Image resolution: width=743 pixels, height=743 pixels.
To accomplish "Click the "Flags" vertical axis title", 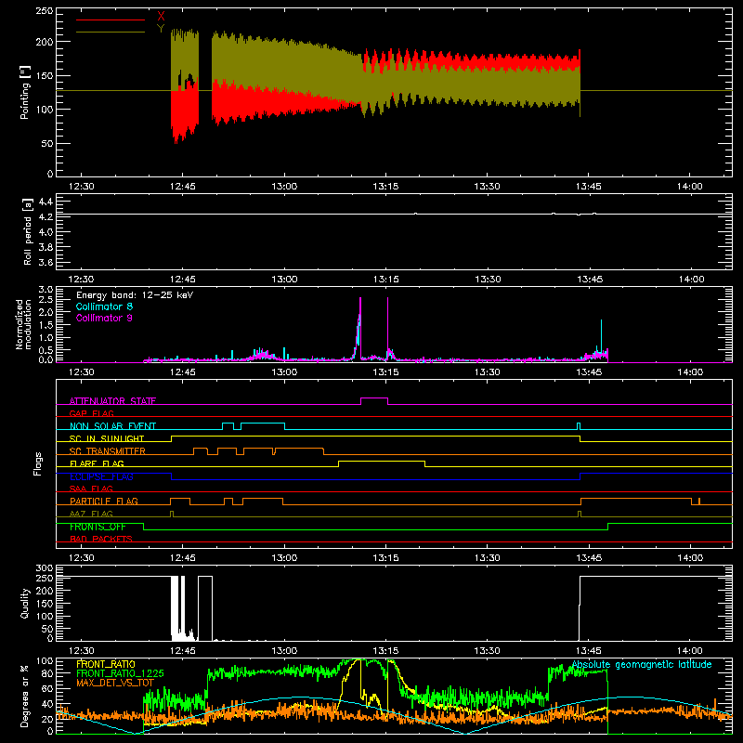I will (38, 463).
